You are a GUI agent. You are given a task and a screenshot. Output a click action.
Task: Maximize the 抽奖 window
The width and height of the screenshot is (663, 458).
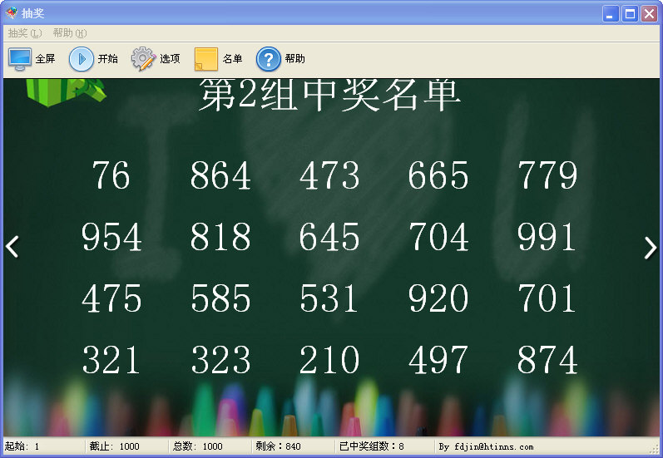pyautogui.click(x=630, y=14)
